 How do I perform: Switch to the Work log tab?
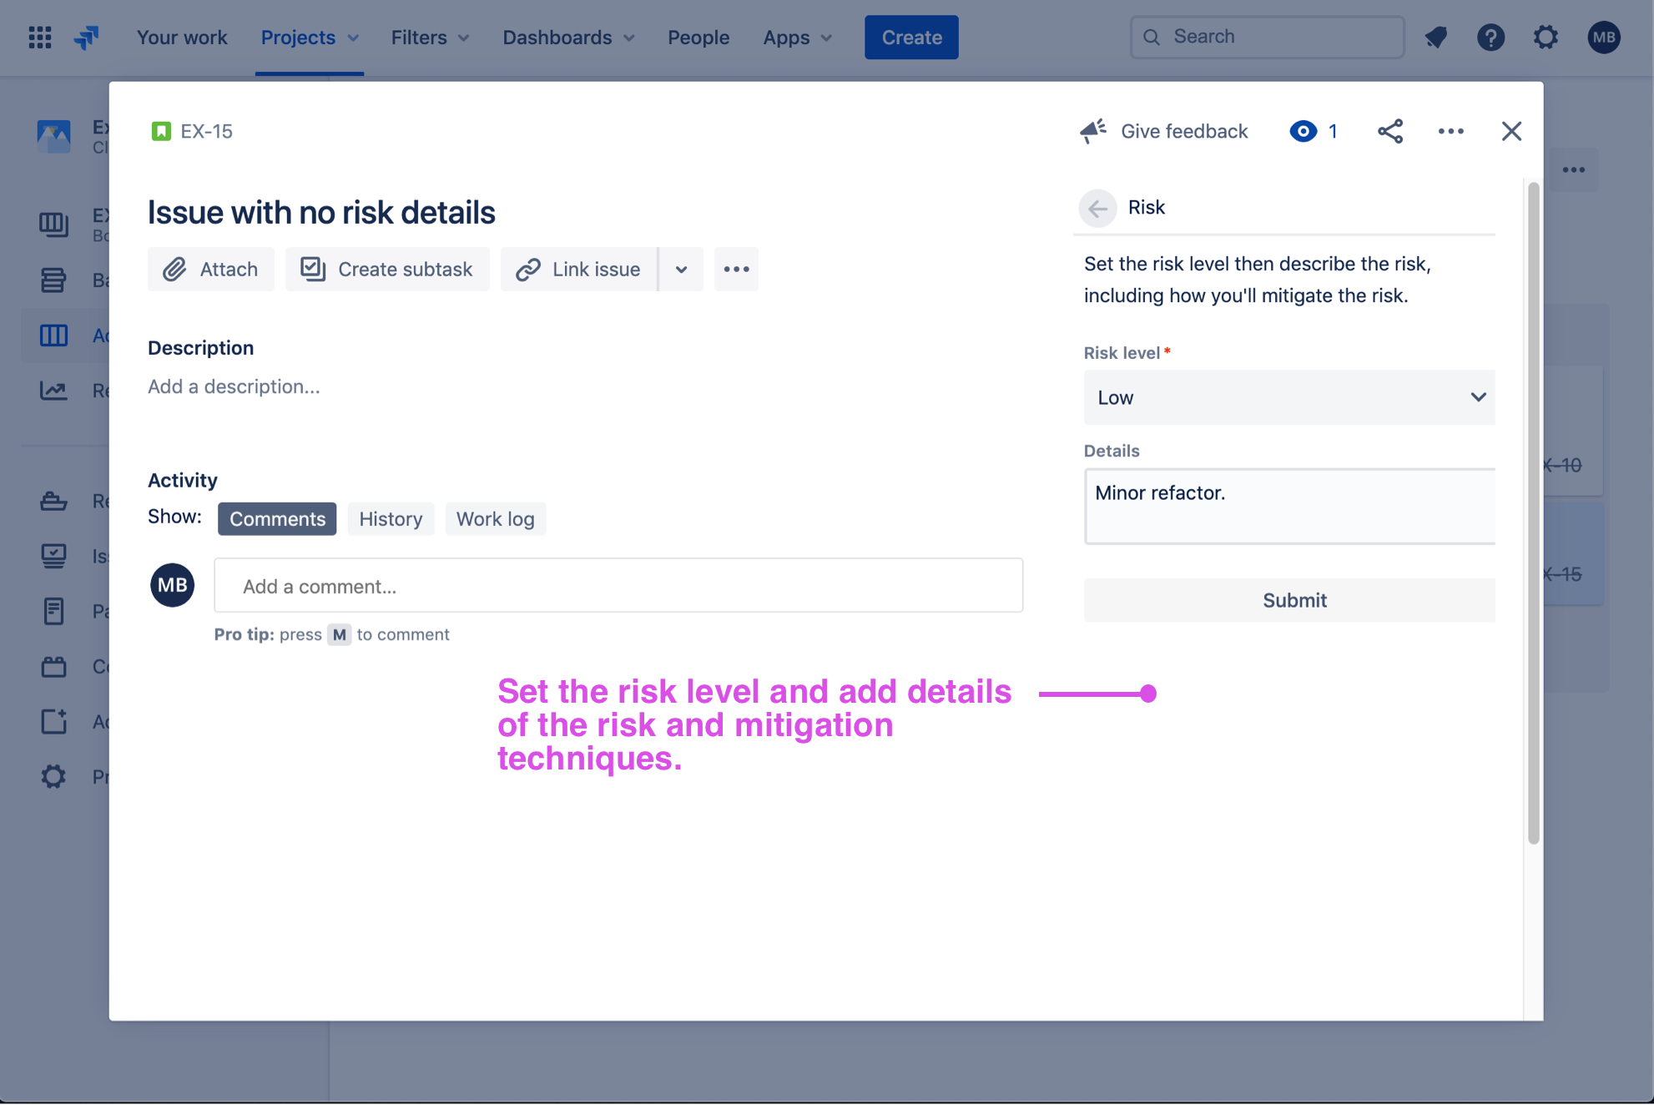click(x=495, y=518)
